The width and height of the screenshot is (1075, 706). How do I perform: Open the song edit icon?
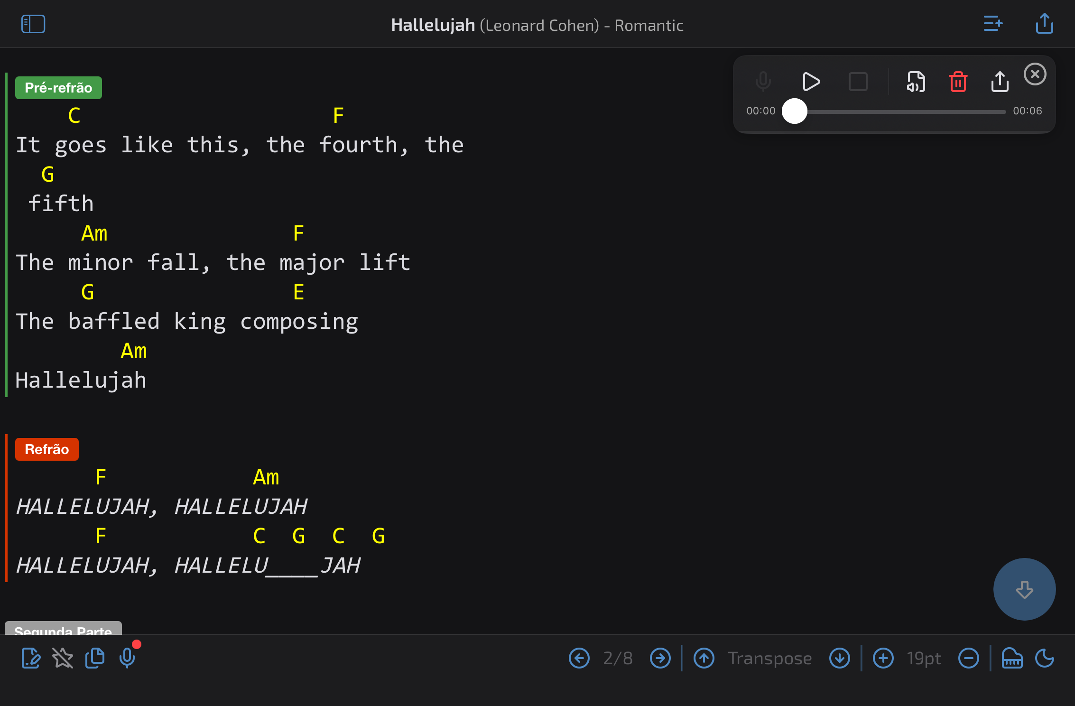[31, 658]
